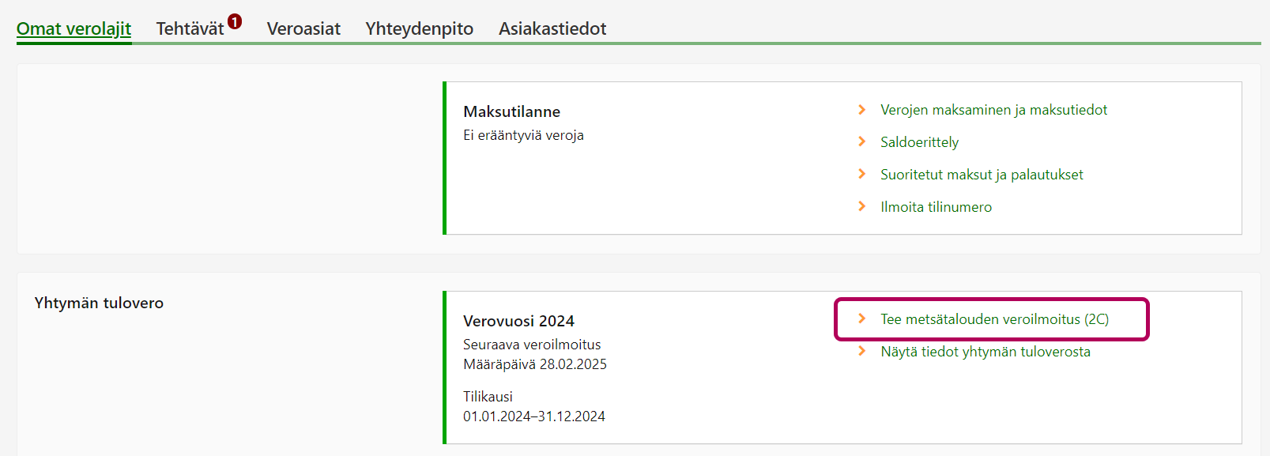Click the chevron beside Suoritetut maksut
Viewport: 1270px width, 456px height.
861,174
